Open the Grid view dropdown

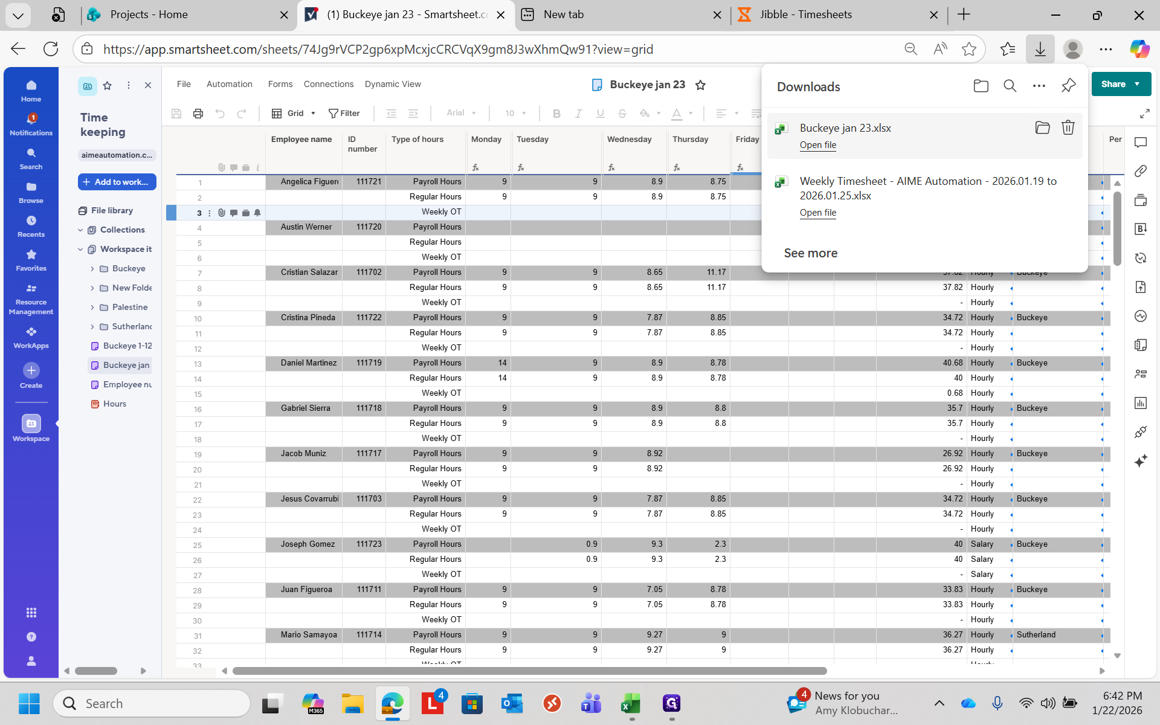pos(294,113)
